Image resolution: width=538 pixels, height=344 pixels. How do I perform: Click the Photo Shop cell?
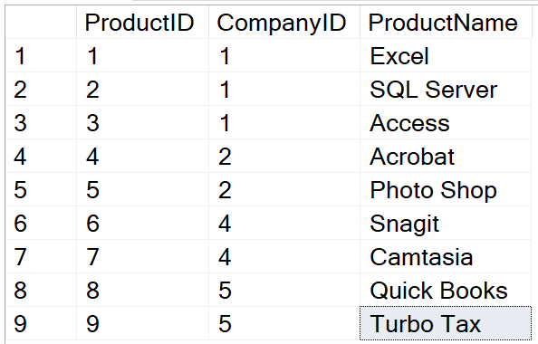(446, 189)
